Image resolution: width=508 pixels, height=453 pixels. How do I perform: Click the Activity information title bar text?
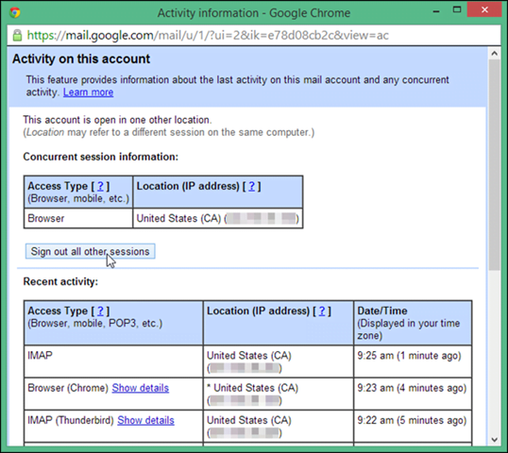pos(254,13)
